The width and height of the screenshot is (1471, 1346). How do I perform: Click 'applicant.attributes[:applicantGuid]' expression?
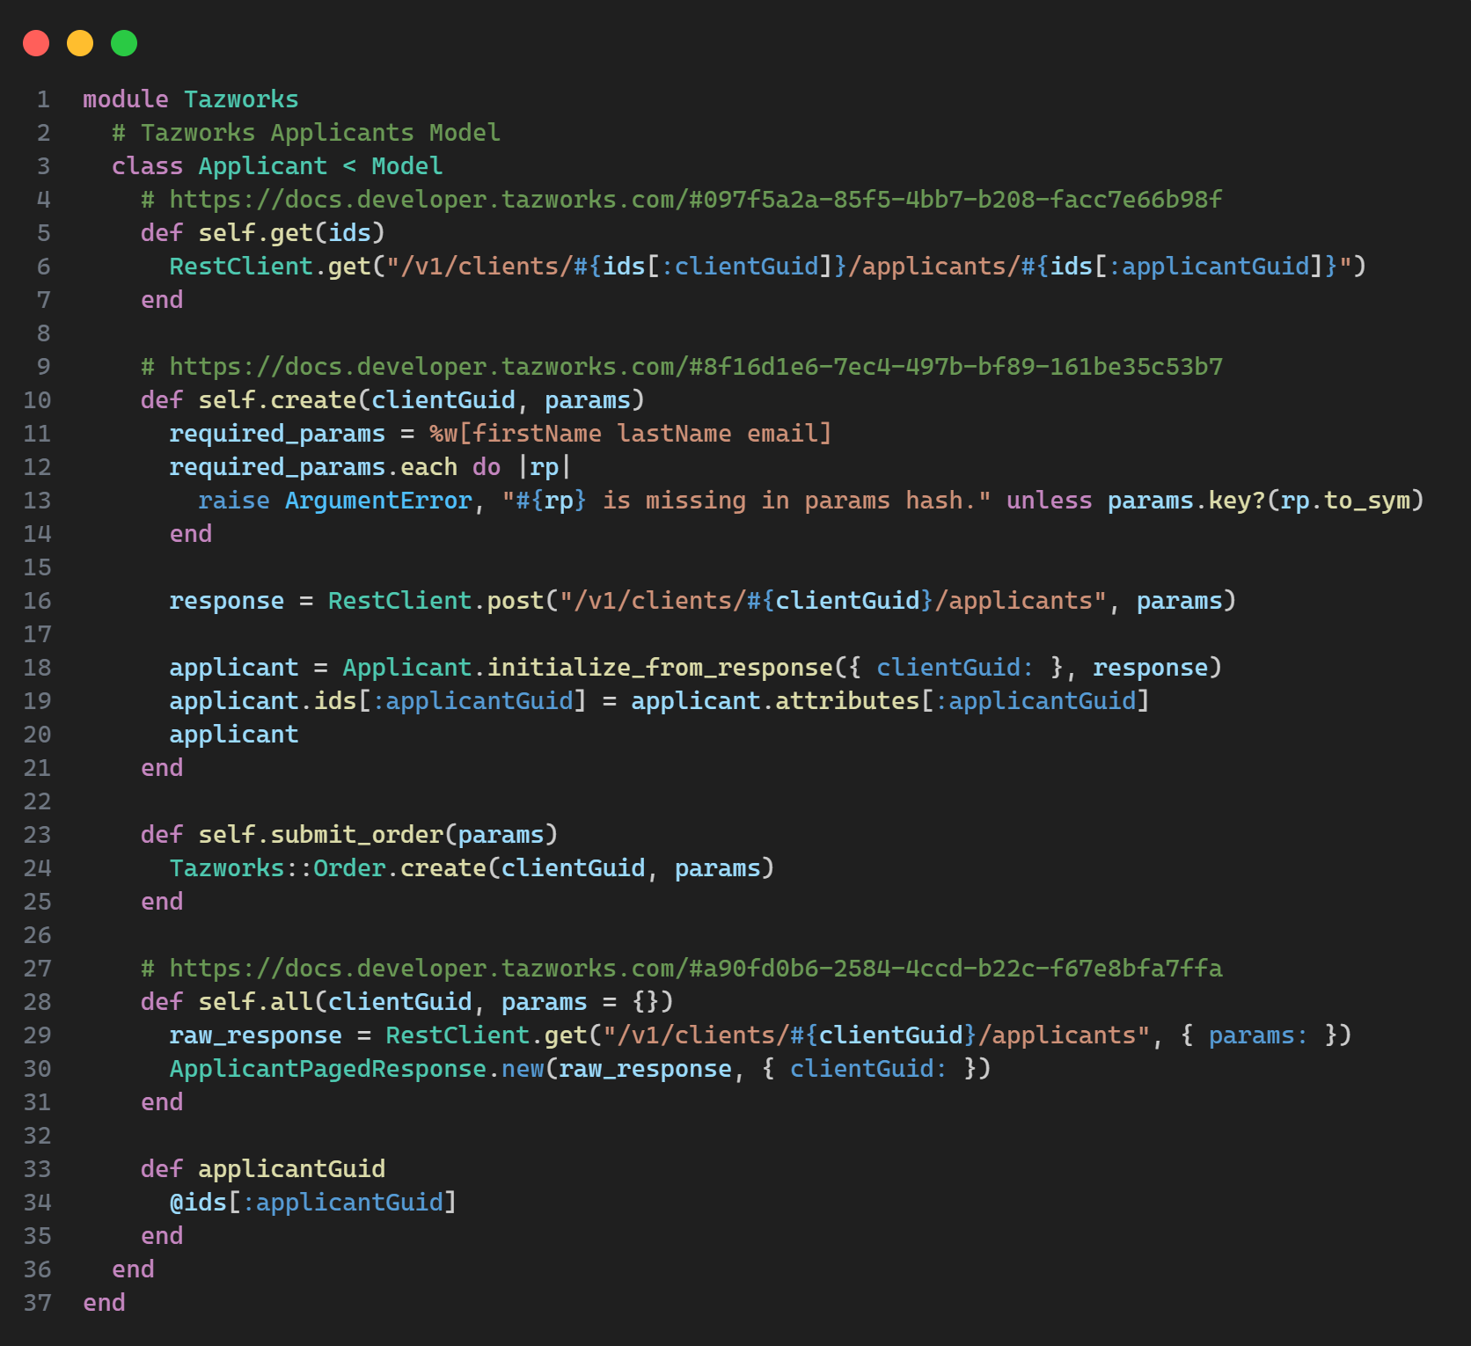click(890, 701)
